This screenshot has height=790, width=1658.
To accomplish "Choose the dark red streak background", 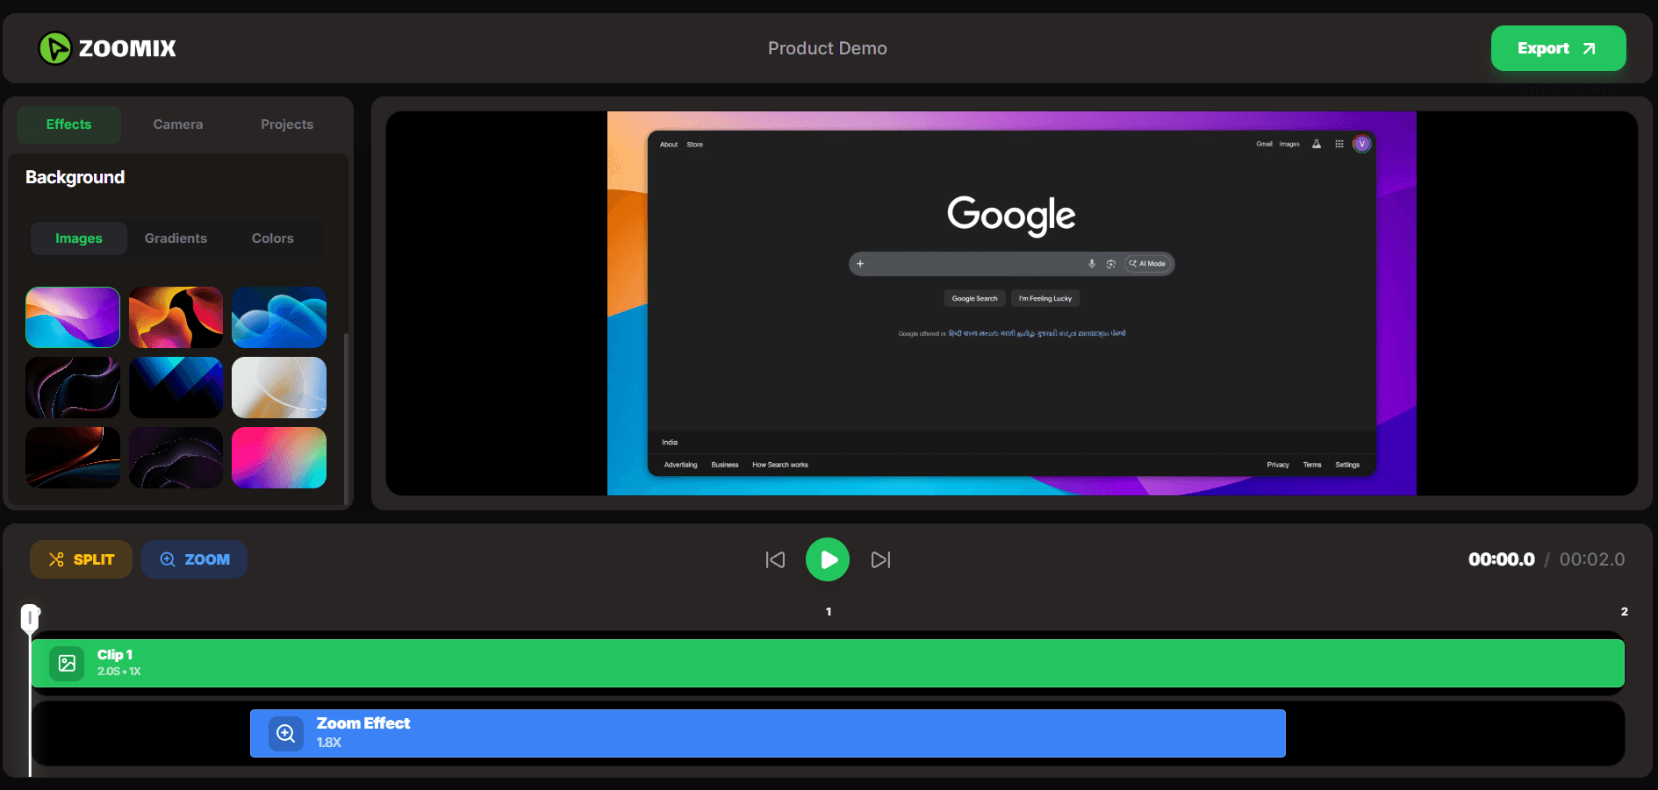I will pos(73,458).
